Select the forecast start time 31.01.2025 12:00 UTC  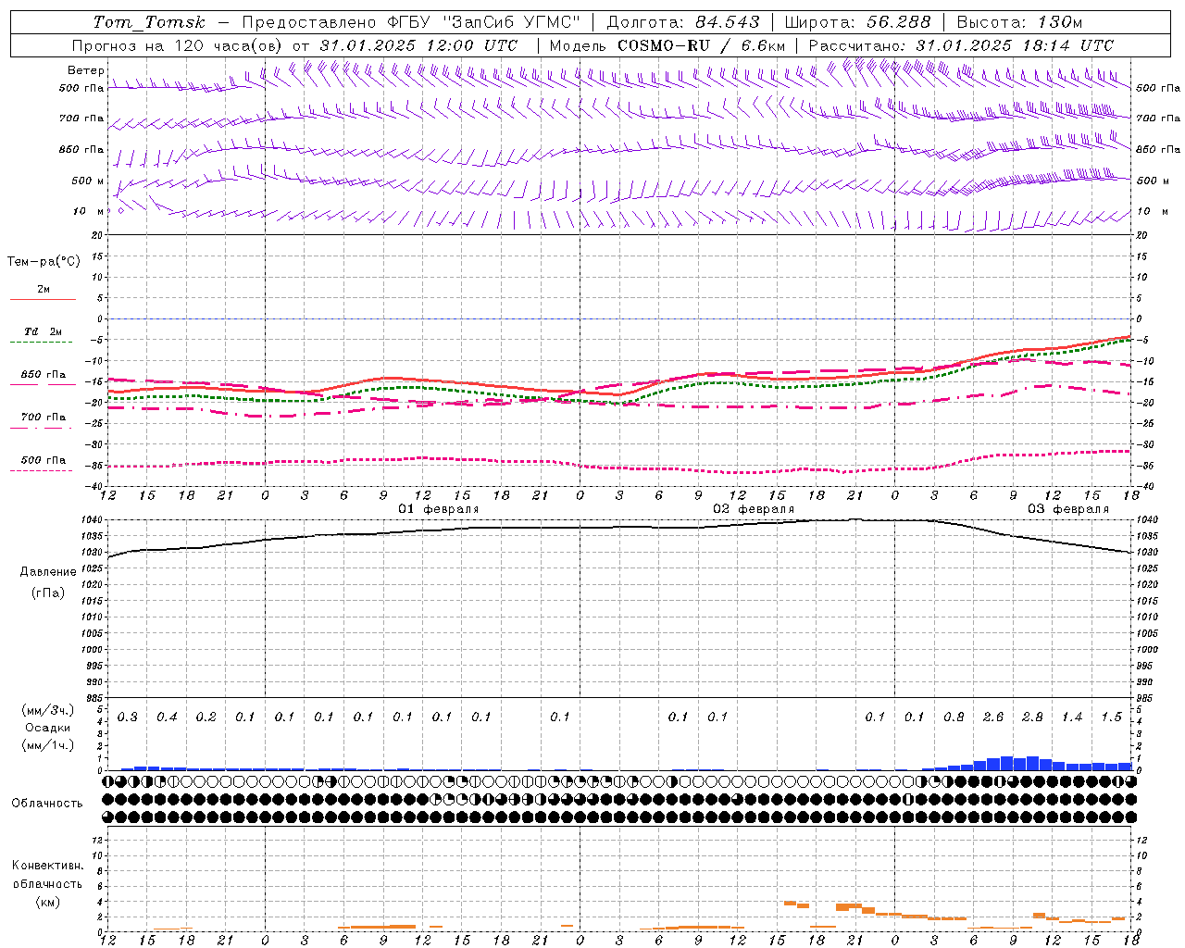coord(418,45)
